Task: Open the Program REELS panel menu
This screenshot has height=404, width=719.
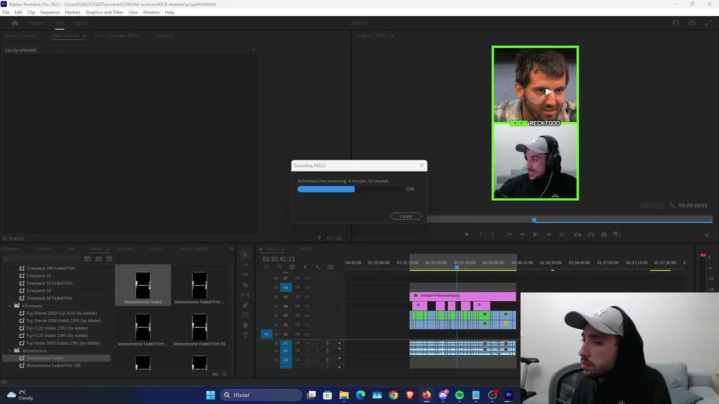Action: [x=393, y=35]
